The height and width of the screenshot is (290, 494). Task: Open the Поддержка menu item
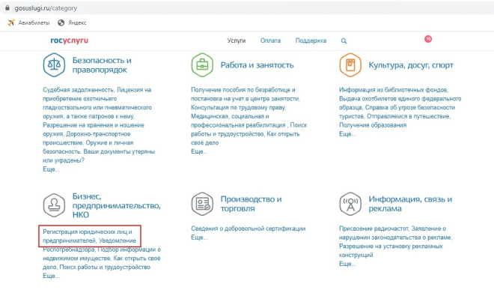tap(311, 40)
